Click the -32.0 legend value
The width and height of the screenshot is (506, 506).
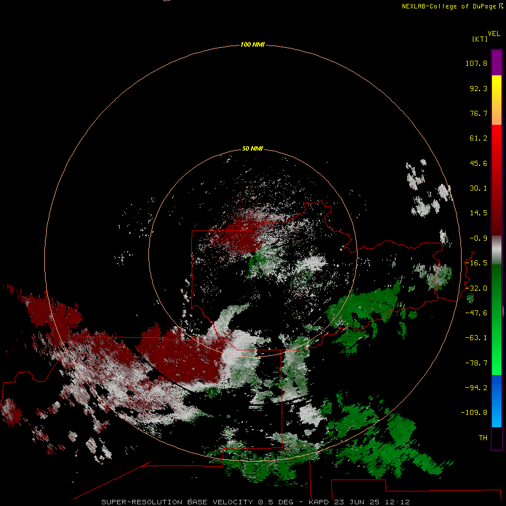pos(476,288)
